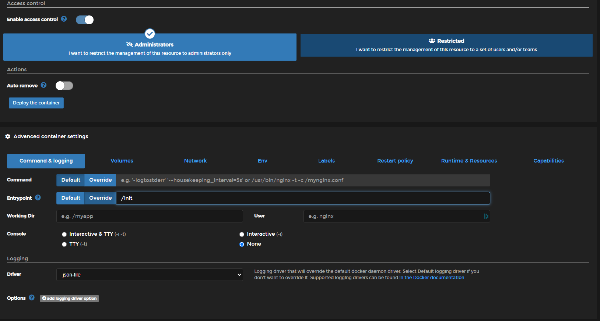Open the Labels tab
This screenshot has height=321, width=600.
pos(326,161)
